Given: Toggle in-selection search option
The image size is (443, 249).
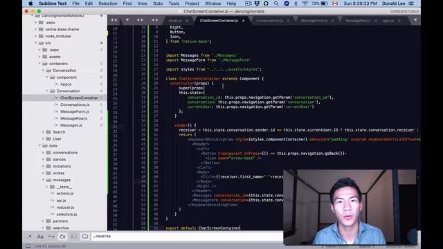Looking at the screenshot, I should (74, 237).
